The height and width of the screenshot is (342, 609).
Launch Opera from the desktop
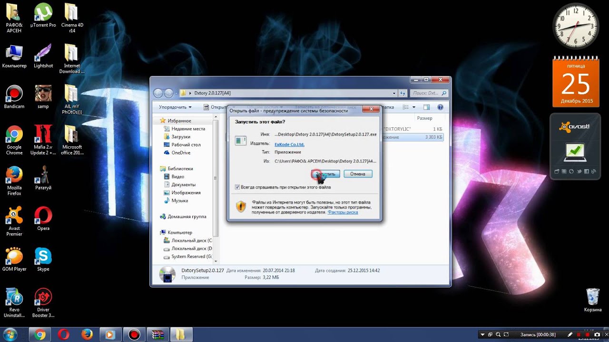tap(43, 219)
